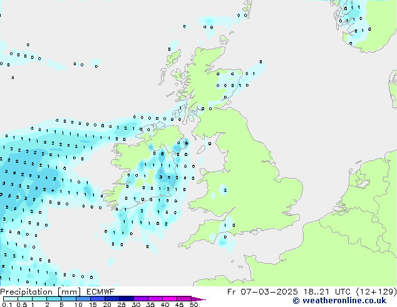Image resolution: width=397 pixels, height=307 pixels.
Task: Click the '(12+129)' forecast offset text
Action: (376, 292)
